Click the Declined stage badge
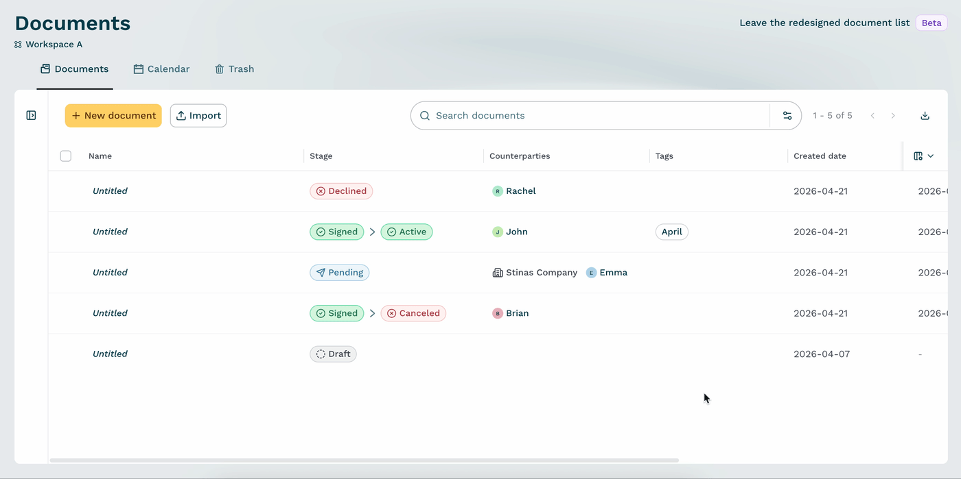 point(341,191)
